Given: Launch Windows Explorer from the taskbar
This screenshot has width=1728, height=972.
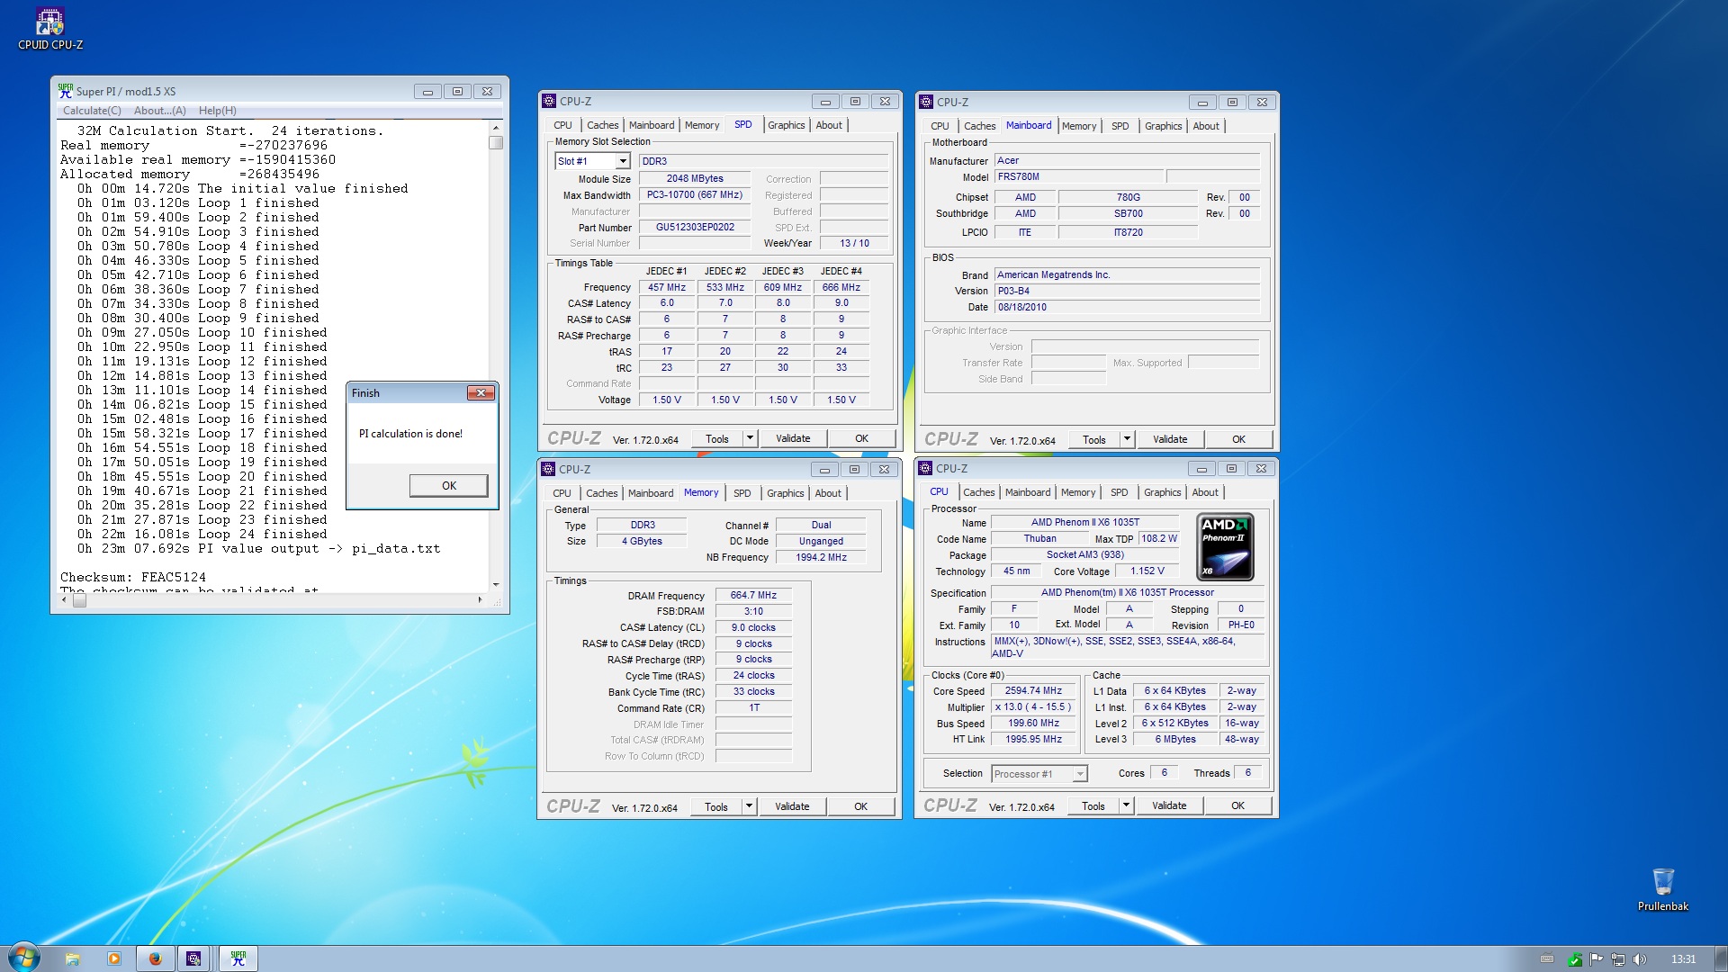Looking at the screenshot, I should tap(73, 958).
